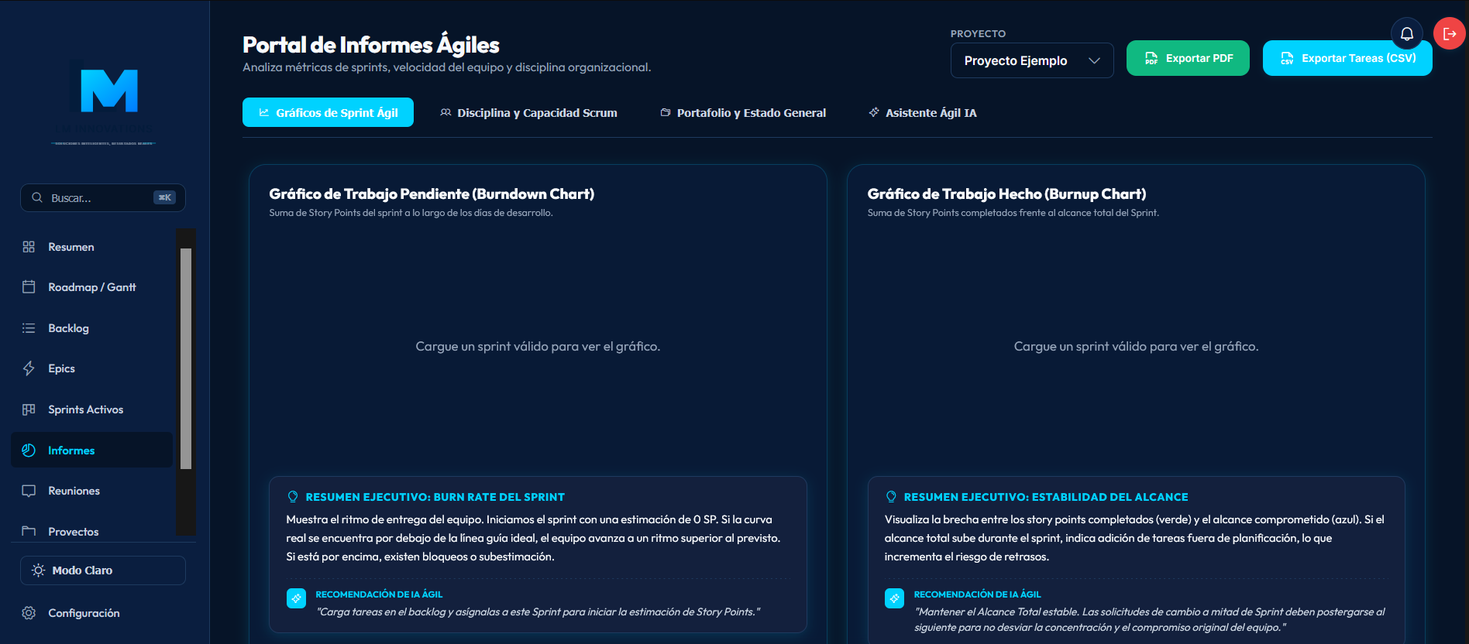Click heading 'Gráfico de Trabajo Pendiente (Burndown Chart)'
The height and width of the screenshot is (644, 1469).
[x=432, y=194]
